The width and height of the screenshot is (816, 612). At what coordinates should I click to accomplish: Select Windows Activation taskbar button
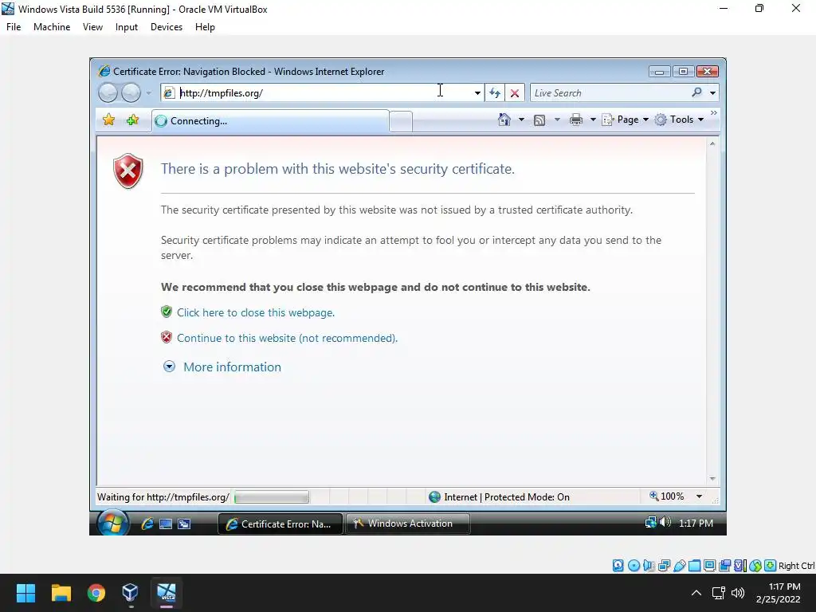coord(407,524)
